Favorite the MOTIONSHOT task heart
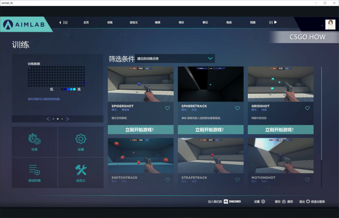Viewport: 339px width, 218px height. (x=308, y=180)
